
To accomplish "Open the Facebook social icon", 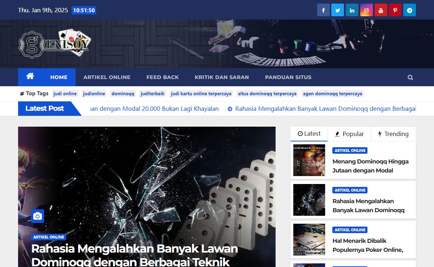I will point(323,10).
